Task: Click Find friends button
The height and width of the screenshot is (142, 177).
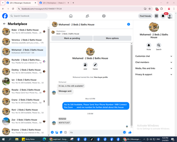Action: (145, 16)
